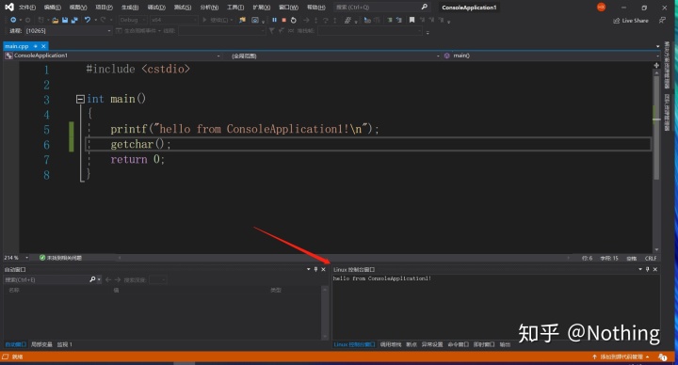Pause debugging with the break-all icon
Screen dimensions: 678x365
274,20
